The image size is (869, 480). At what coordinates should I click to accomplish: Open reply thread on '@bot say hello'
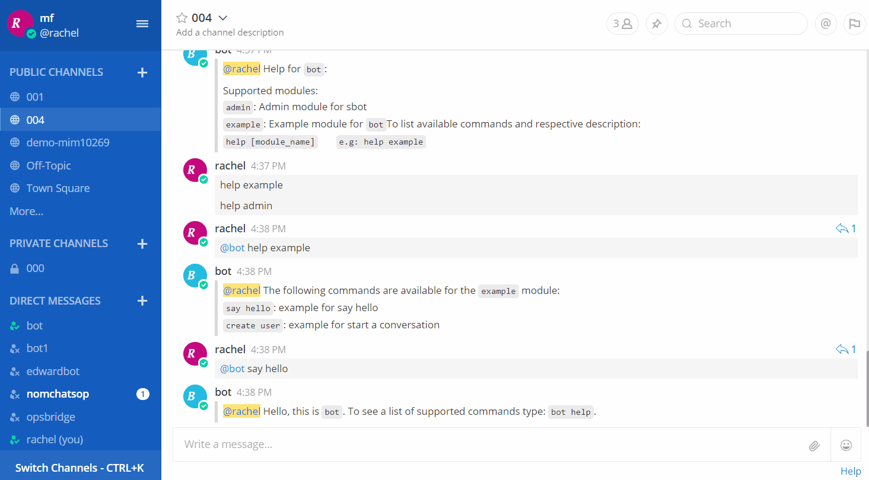click(846, 349)
